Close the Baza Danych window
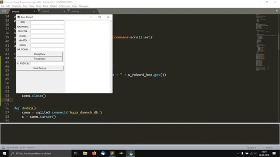The width and height of the screenshot is (280, 157). click(x=108, y=17)
